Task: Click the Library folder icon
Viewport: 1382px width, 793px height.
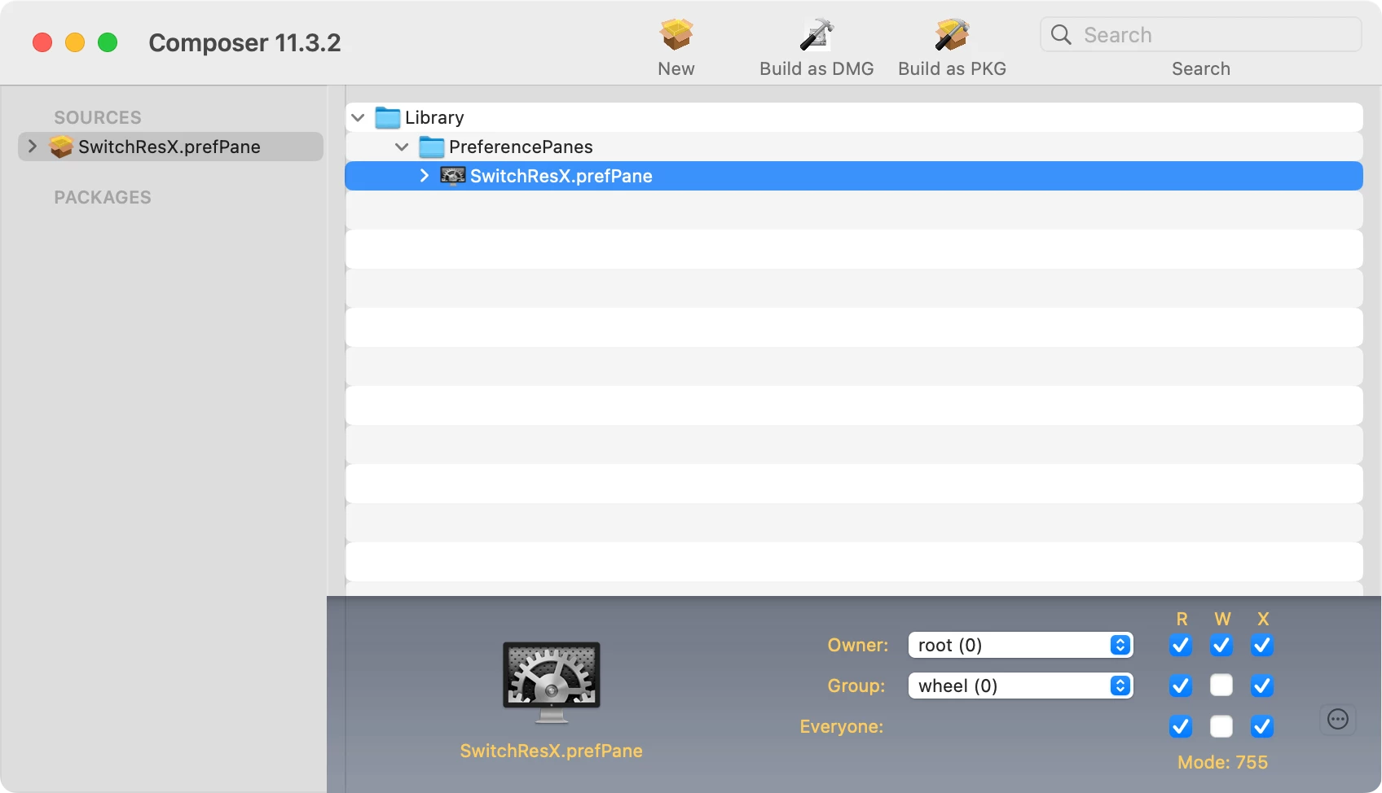Action: pyautogui.click(x=387, y=117)
